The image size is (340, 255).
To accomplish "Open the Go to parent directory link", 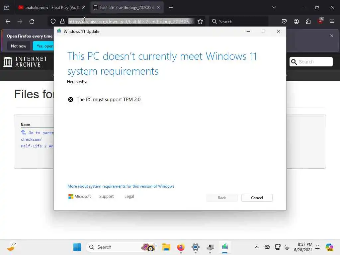I will point(37,133).
